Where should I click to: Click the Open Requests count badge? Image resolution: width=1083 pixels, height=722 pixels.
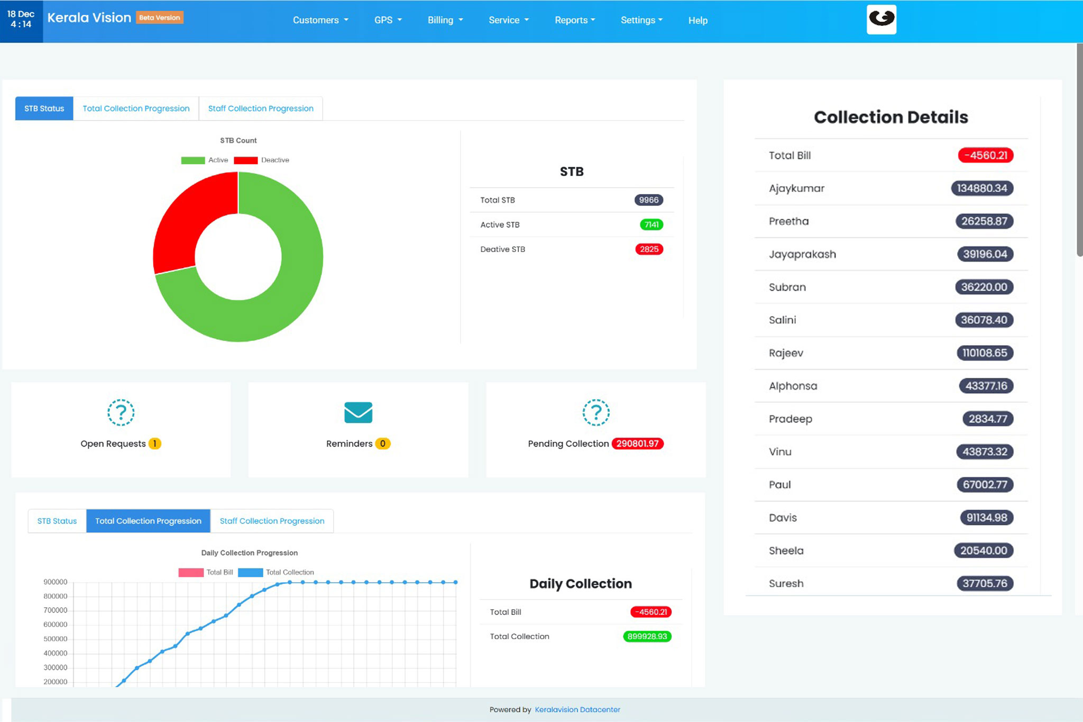point(154,443)
